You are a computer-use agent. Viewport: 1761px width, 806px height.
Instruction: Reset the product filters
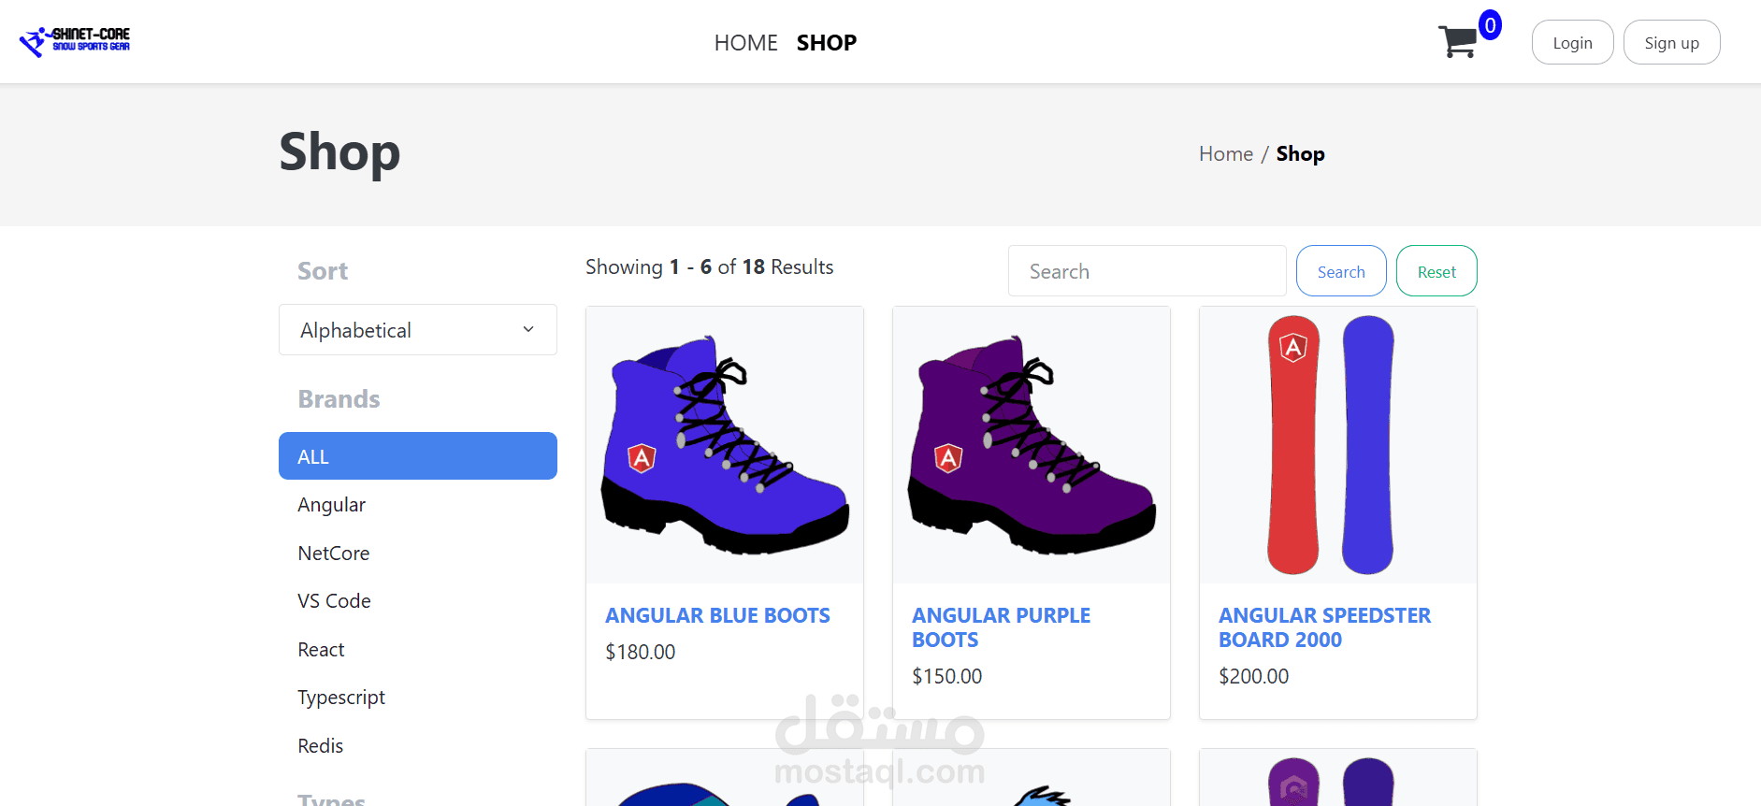coord(1436,272)
